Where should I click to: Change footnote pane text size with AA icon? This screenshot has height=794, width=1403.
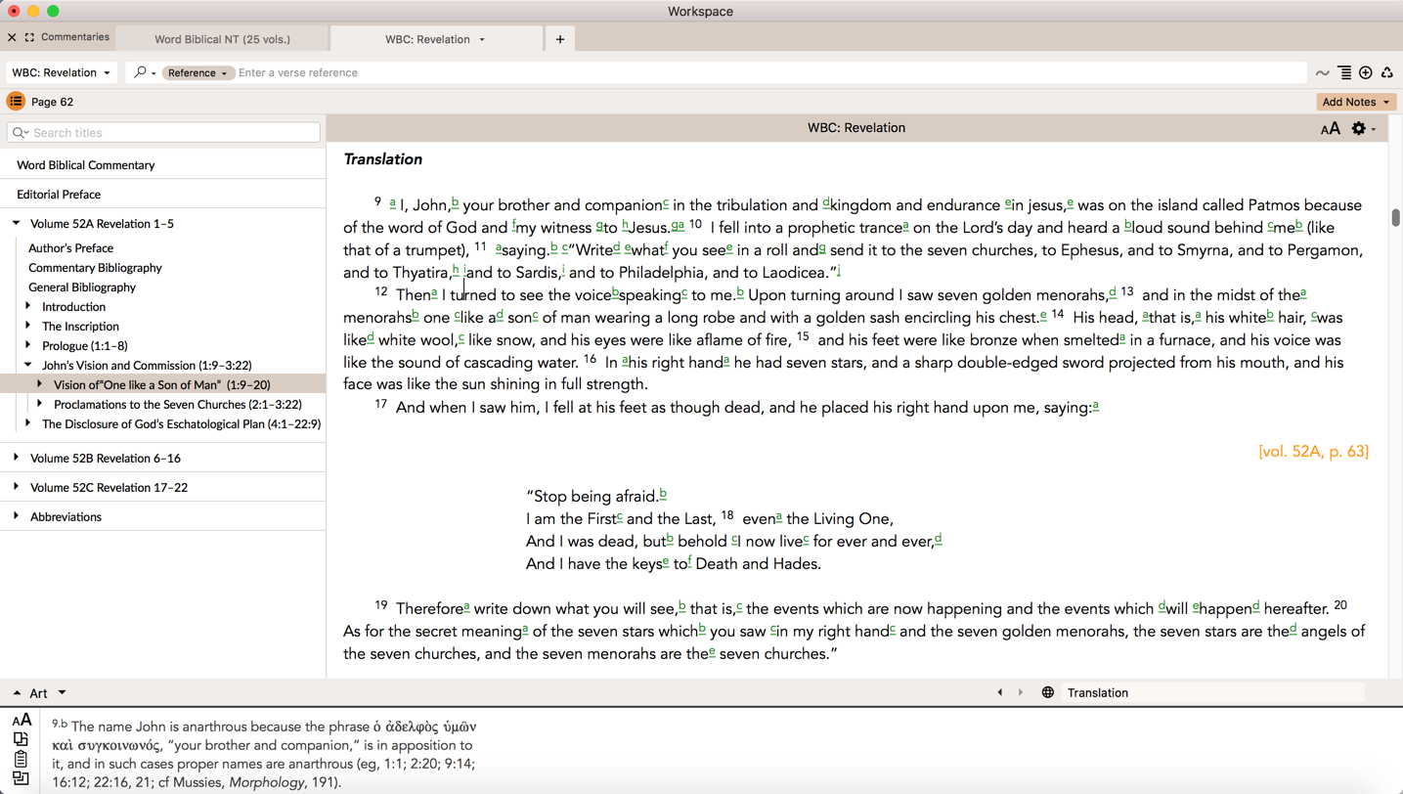[22, 721]
